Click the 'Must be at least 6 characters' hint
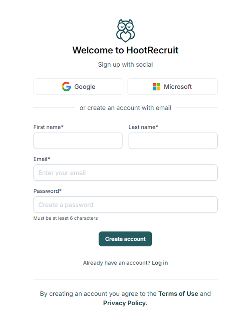The height and width of the screenshot is (327, 241). [x=65, y=218]
